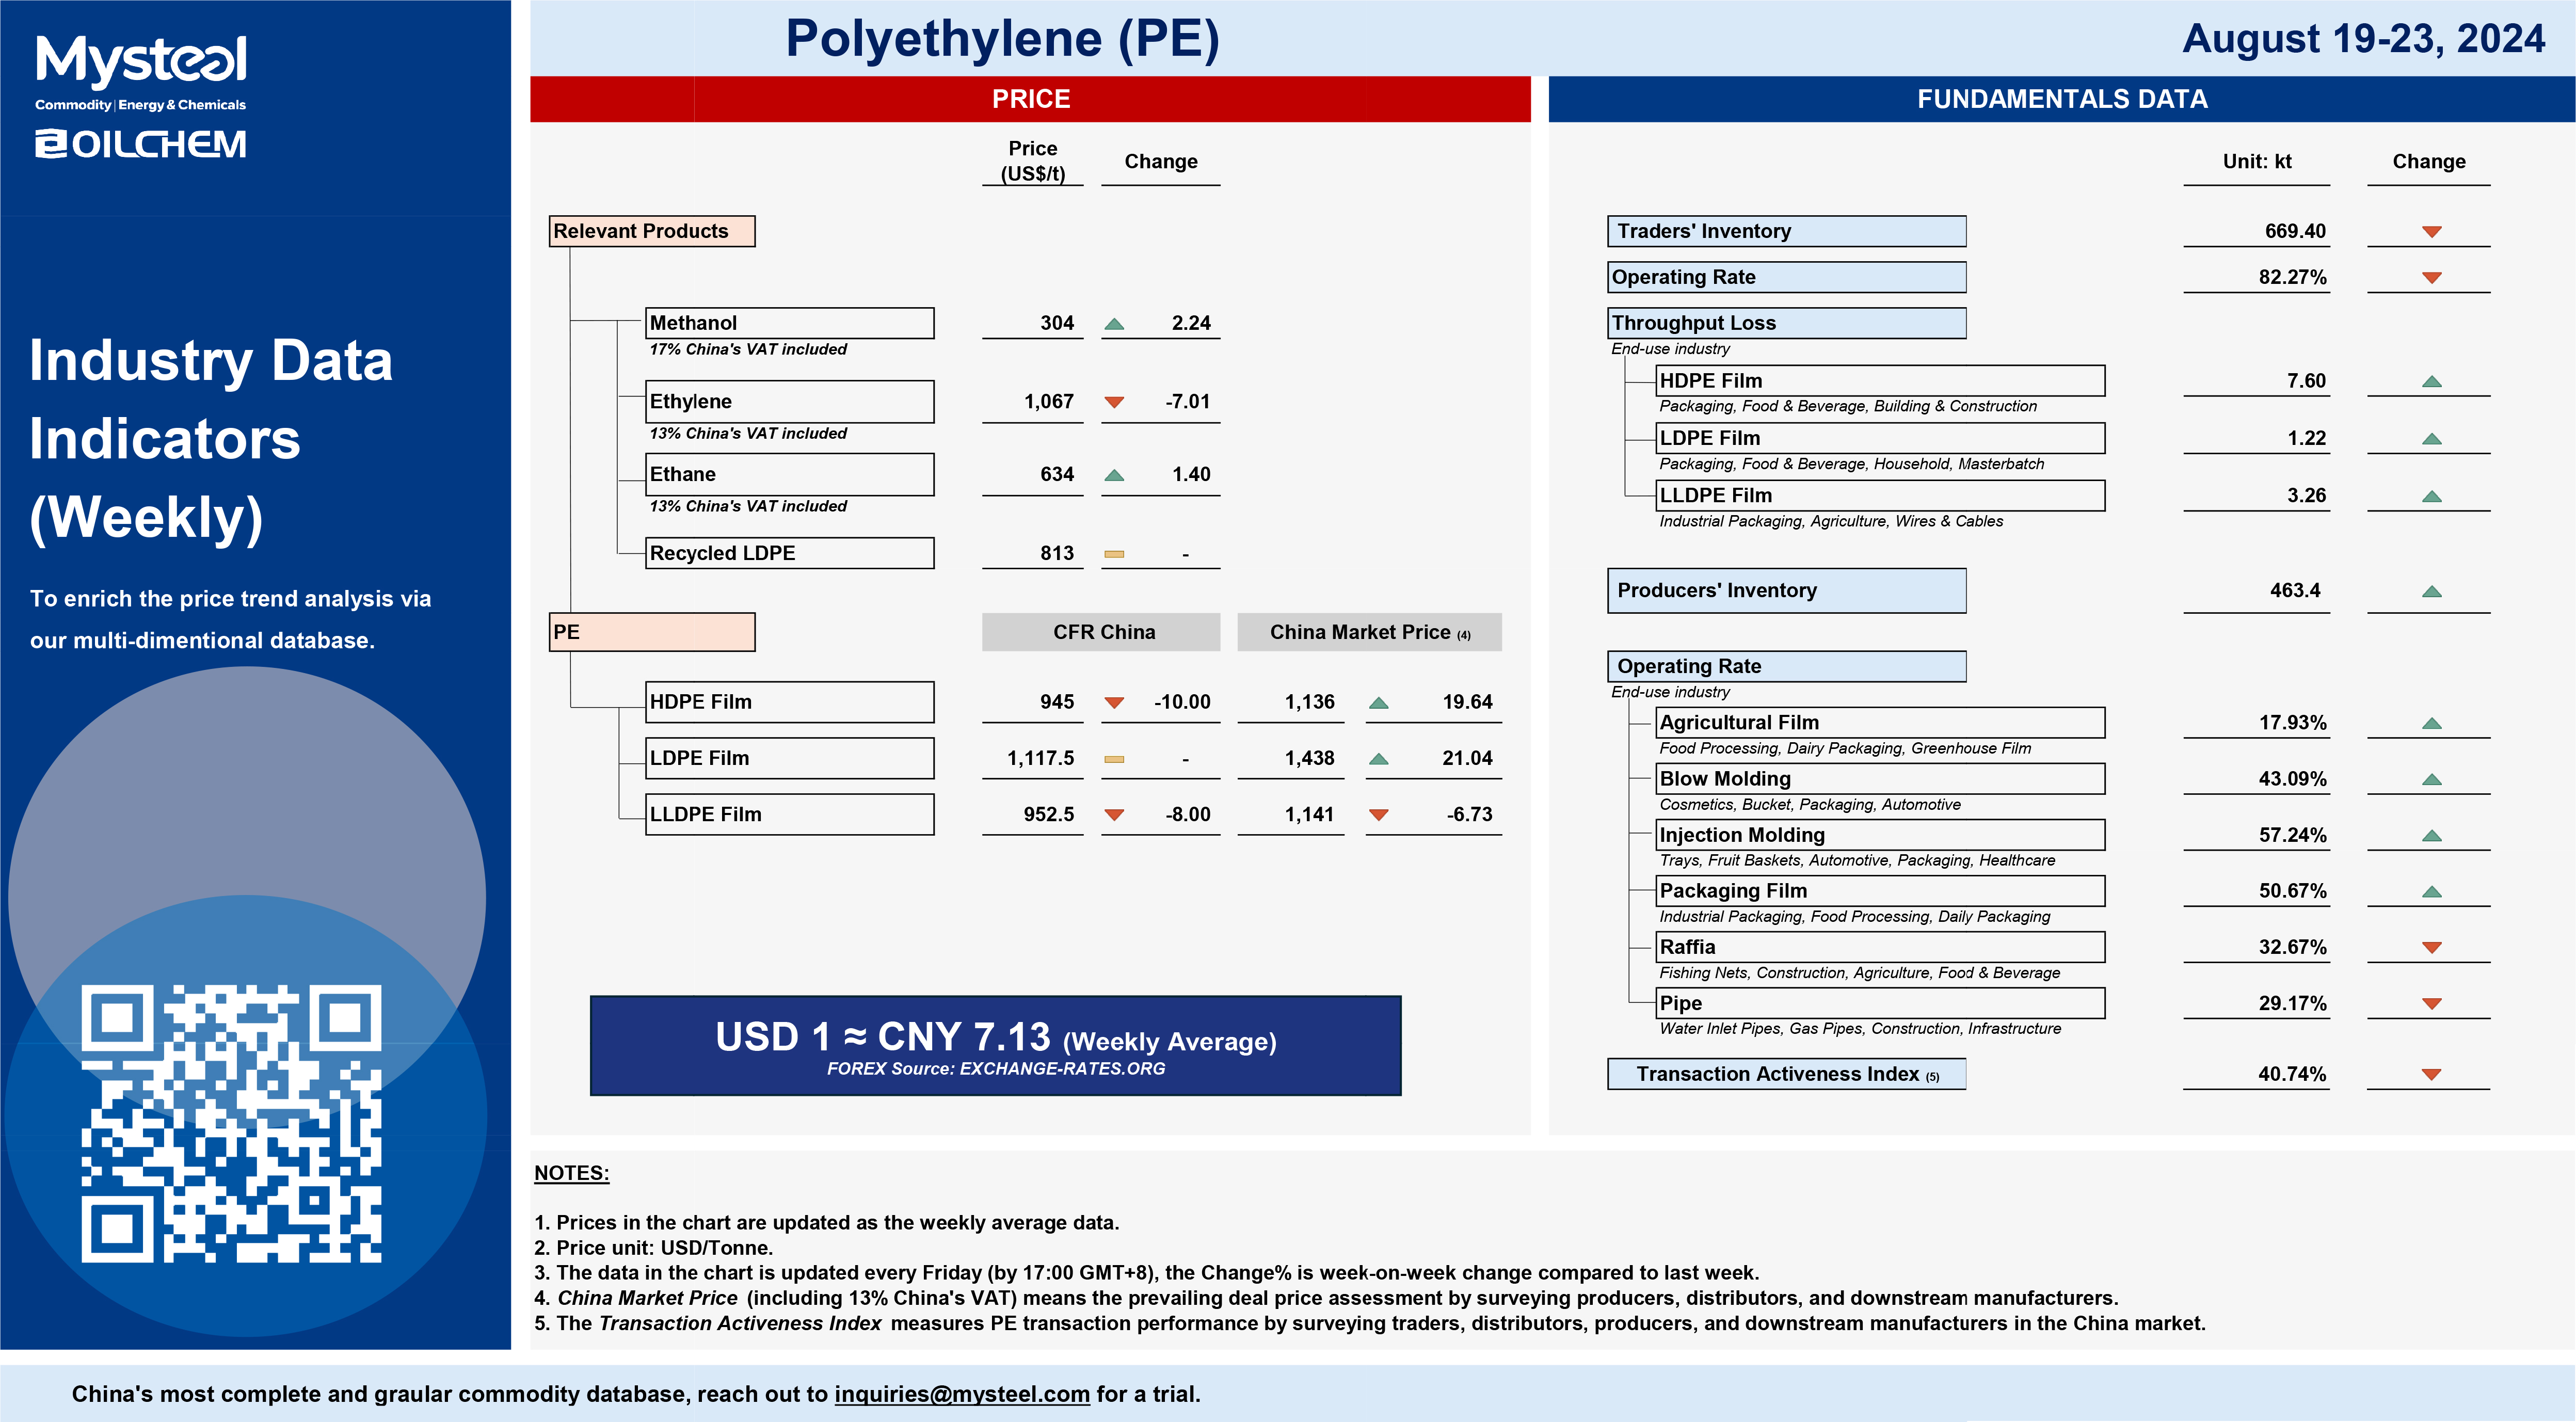2576x1422 pixels.
Task: Click Blow Molding green up arrow
Action: [x=2432, y=779]
